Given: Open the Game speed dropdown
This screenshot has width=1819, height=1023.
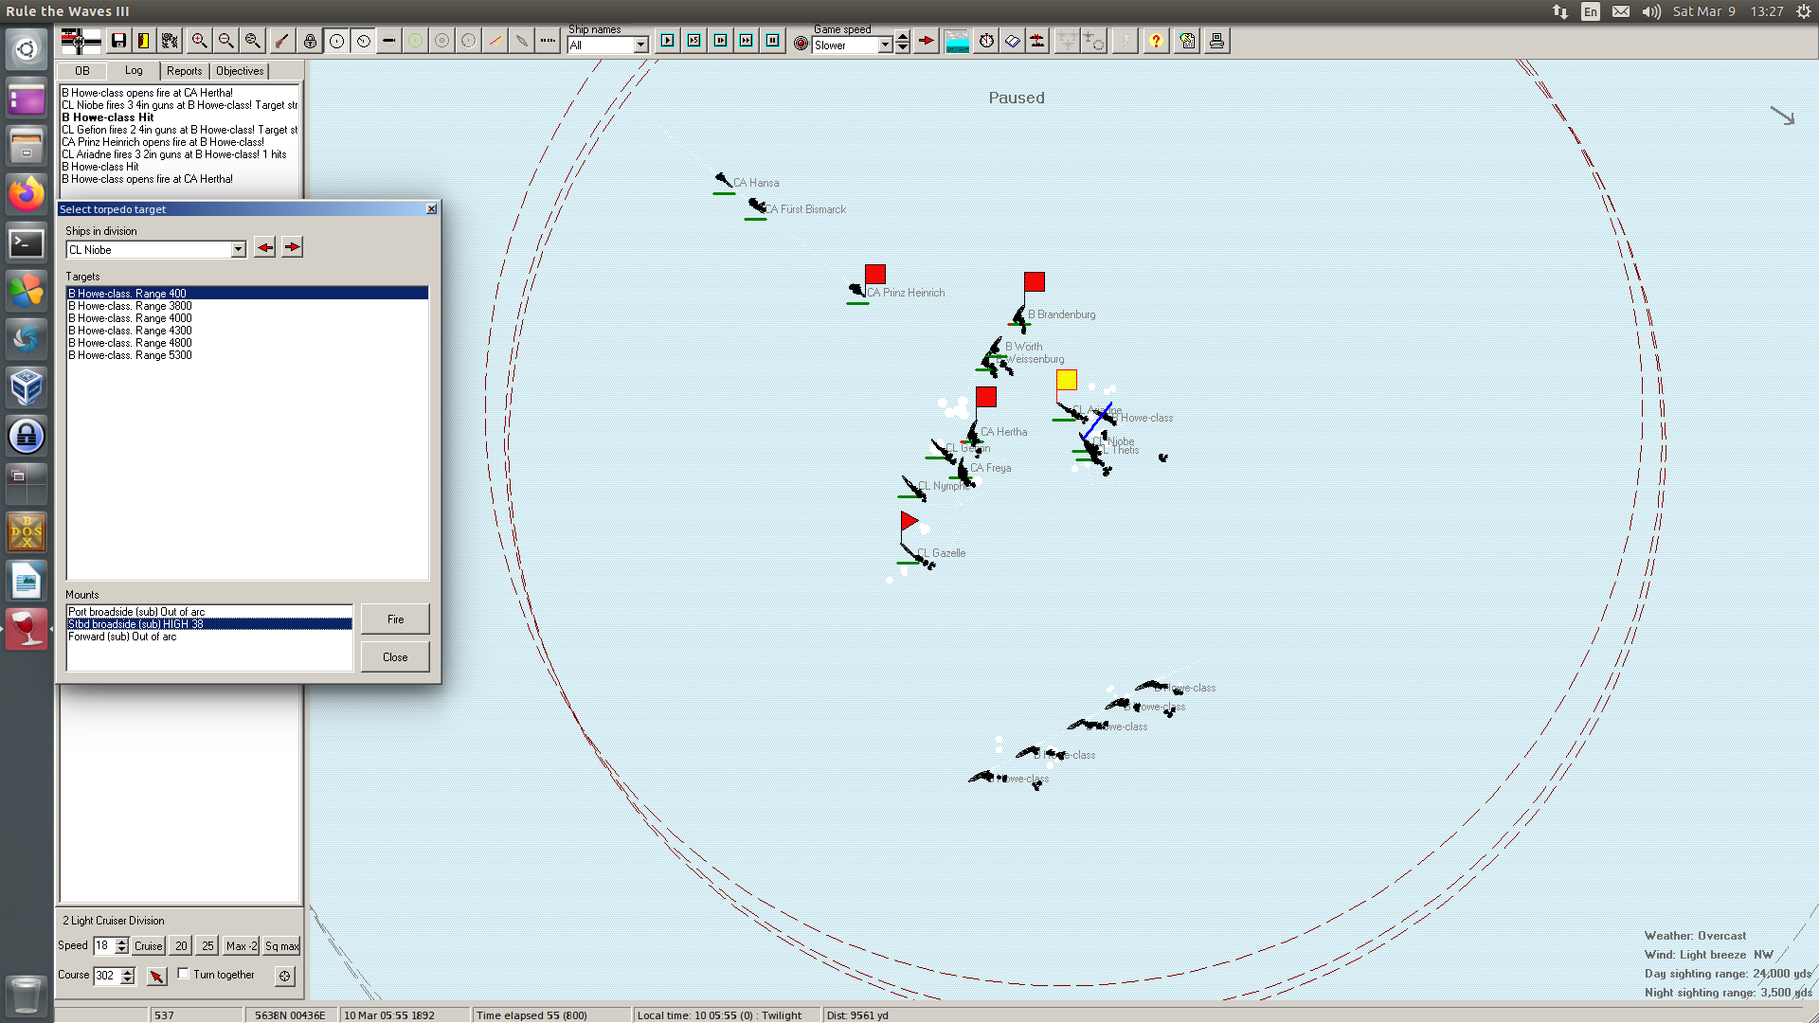Looking at the screenshot, I should click(x=885, y=45).
